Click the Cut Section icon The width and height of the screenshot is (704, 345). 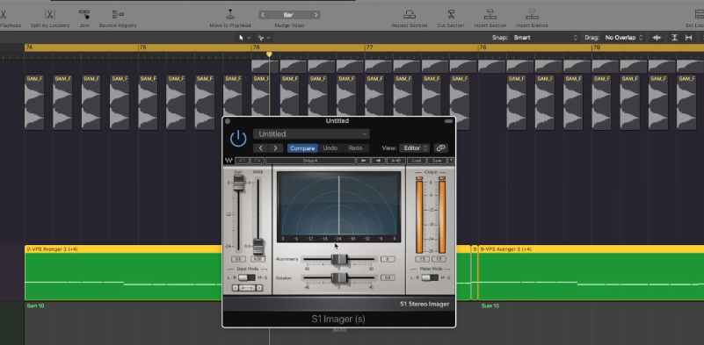451,14
